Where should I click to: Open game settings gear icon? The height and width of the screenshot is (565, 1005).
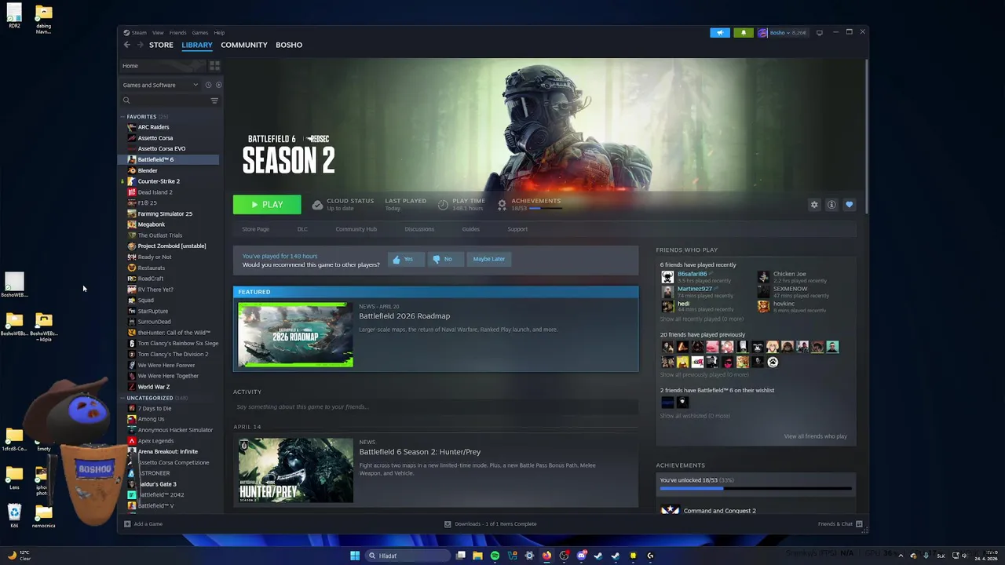(x=814, y=205)
